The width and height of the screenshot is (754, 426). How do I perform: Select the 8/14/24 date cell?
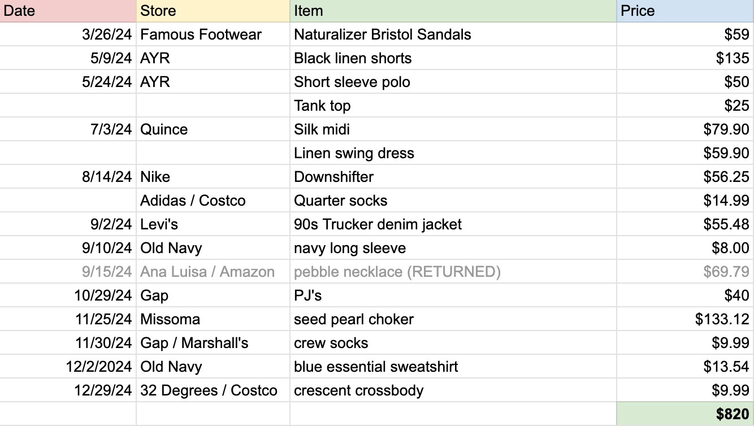[68, 177]
